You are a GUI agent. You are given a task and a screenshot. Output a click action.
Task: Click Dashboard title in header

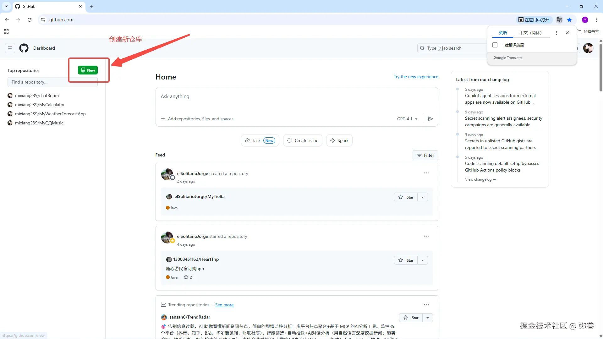click(x=44, y=48)
